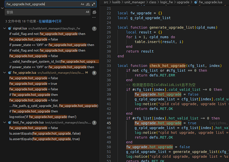Select 'upgrade' folder in breadcrumb
Image resolution: width=229 pixels, height=162 pixels.
(x=183, y=2)
